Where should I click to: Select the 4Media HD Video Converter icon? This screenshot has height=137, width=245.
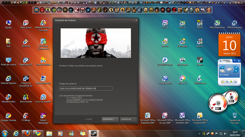click(x=43, y=26)
